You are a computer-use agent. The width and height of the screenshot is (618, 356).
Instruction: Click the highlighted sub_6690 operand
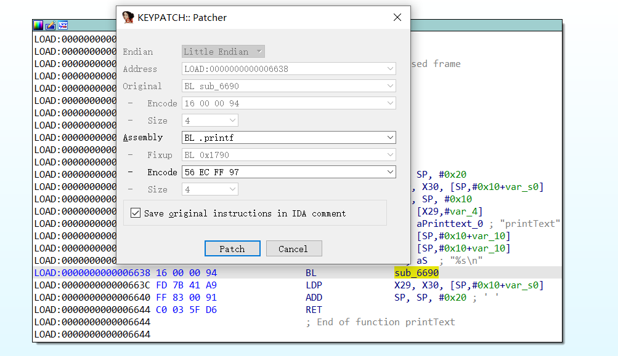416,272
